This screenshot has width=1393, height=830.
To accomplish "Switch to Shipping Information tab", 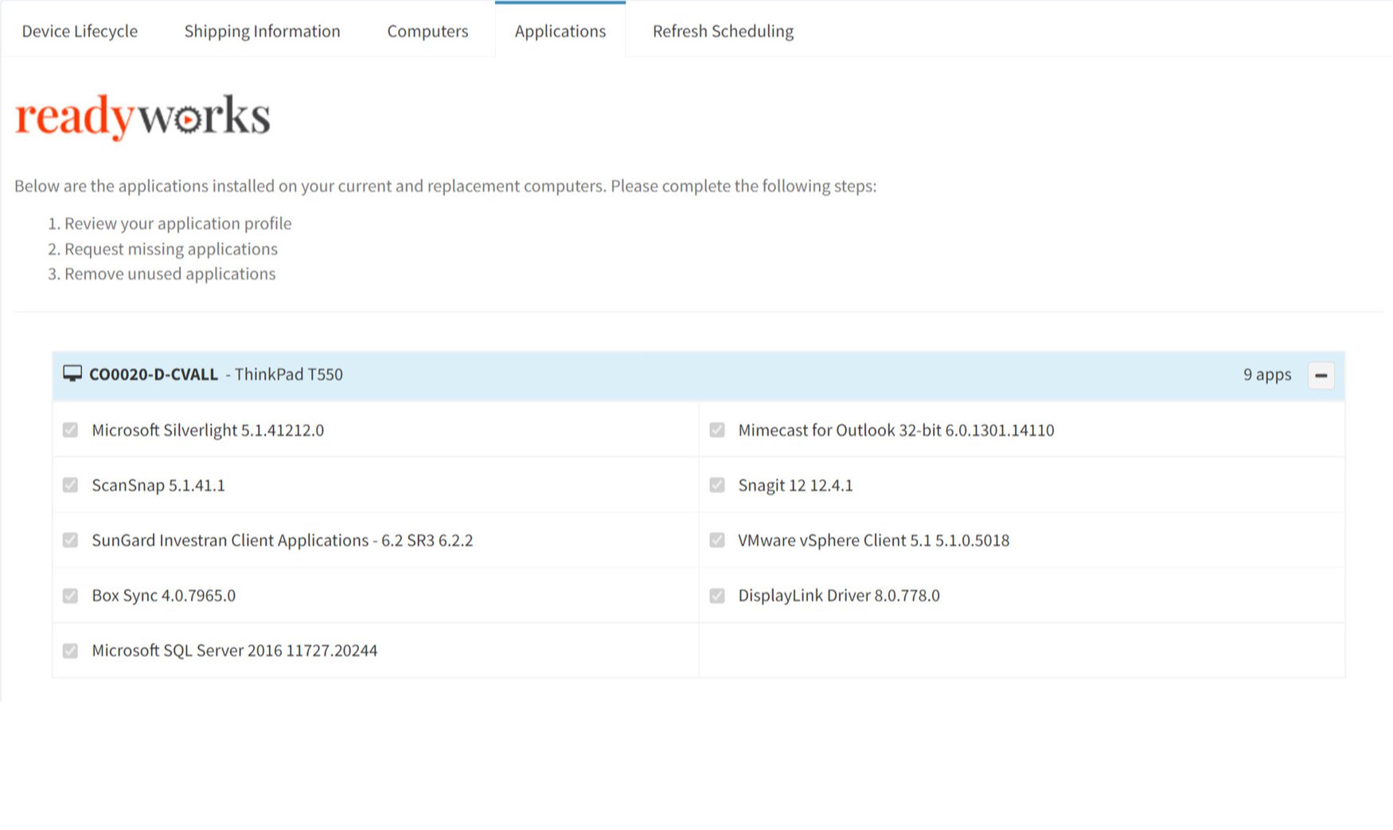I will (x=262, y=31).
